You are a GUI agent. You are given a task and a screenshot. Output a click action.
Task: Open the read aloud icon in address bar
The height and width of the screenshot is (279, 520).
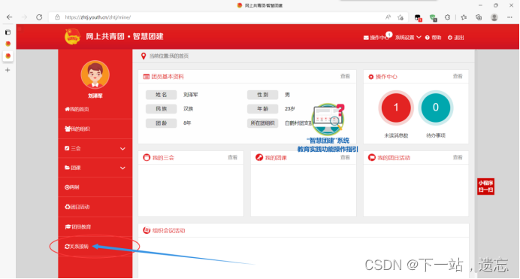(388, 17)
